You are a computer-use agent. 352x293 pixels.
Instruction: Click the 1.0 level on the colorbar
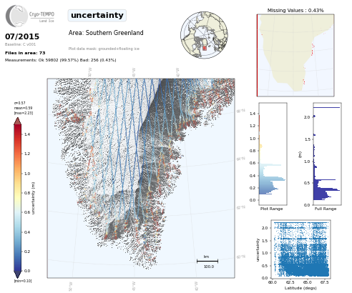[x=27, y=174]
